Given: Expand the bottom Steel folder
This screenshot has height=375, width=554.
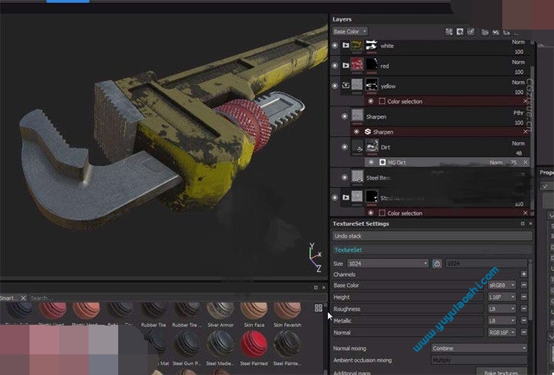Looking at the screenshot, I should tap(346, 197).
